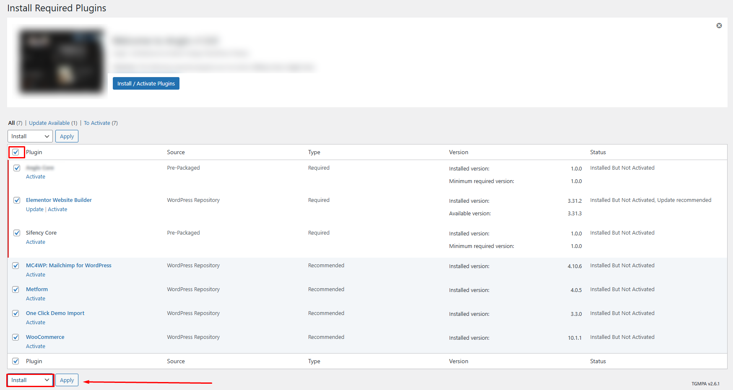Image resolution: width=733 pixels, height=390 pixels.
Task: Click the Source column header at top
Action: point(176,152)
